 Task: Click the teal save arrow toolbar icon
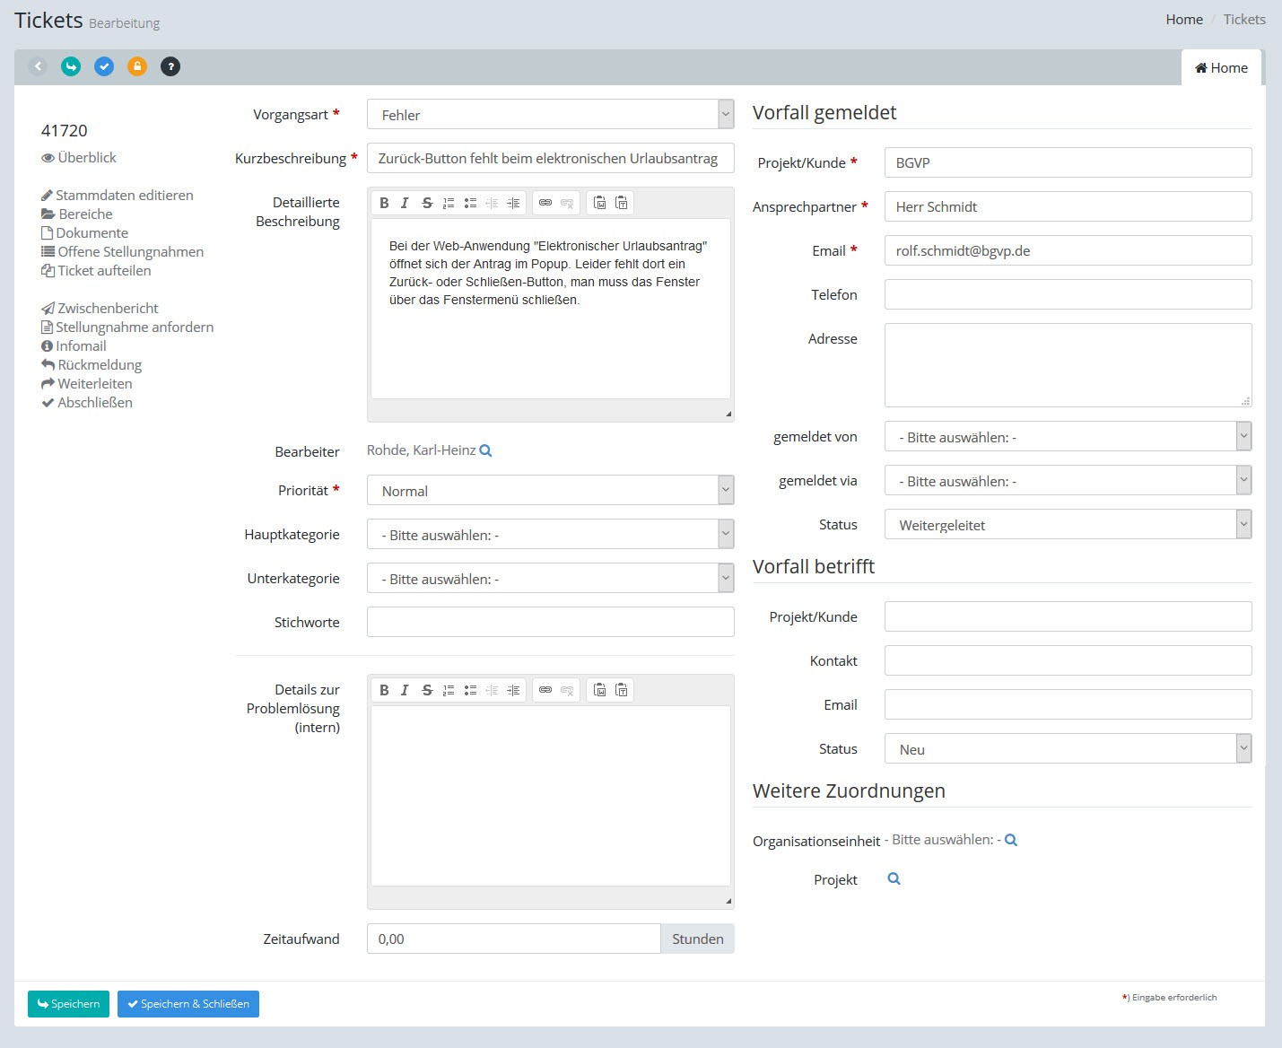(71, 66)
